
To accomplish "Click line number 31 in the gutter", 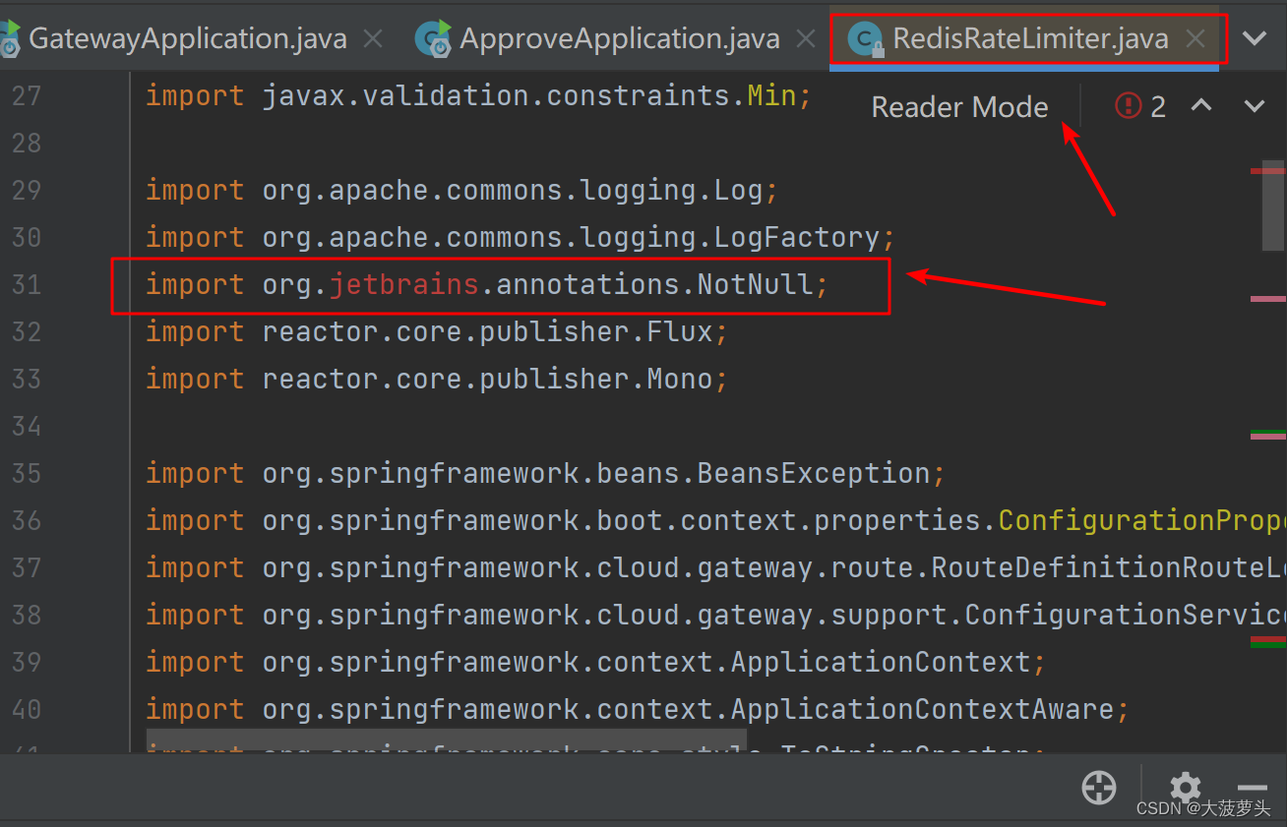I will pyautogui.click(x=27, y=285).
